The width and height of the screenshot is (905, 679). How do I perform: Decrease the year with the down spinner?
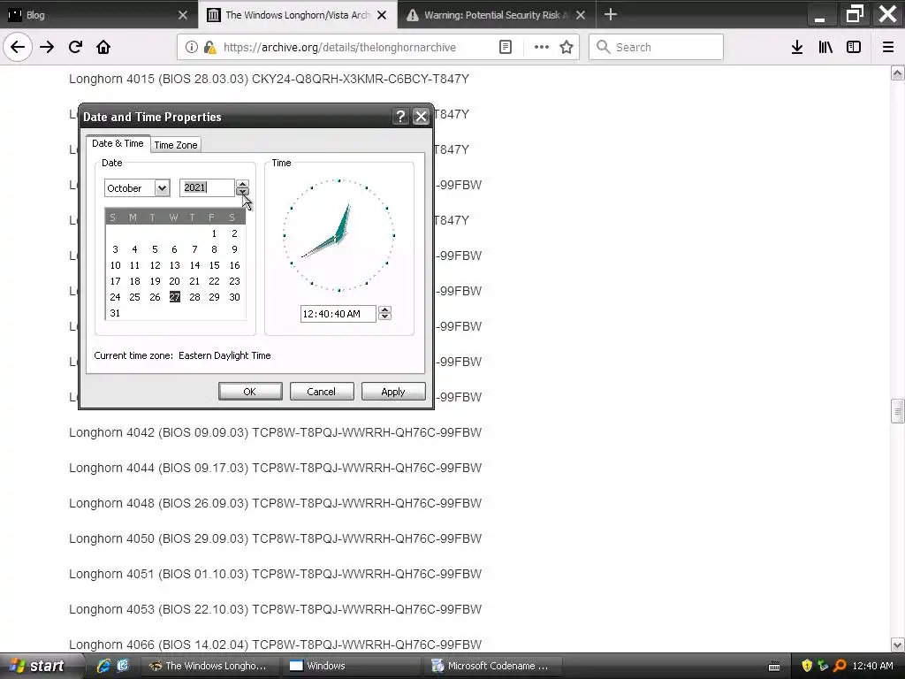(x=242, y=192)
